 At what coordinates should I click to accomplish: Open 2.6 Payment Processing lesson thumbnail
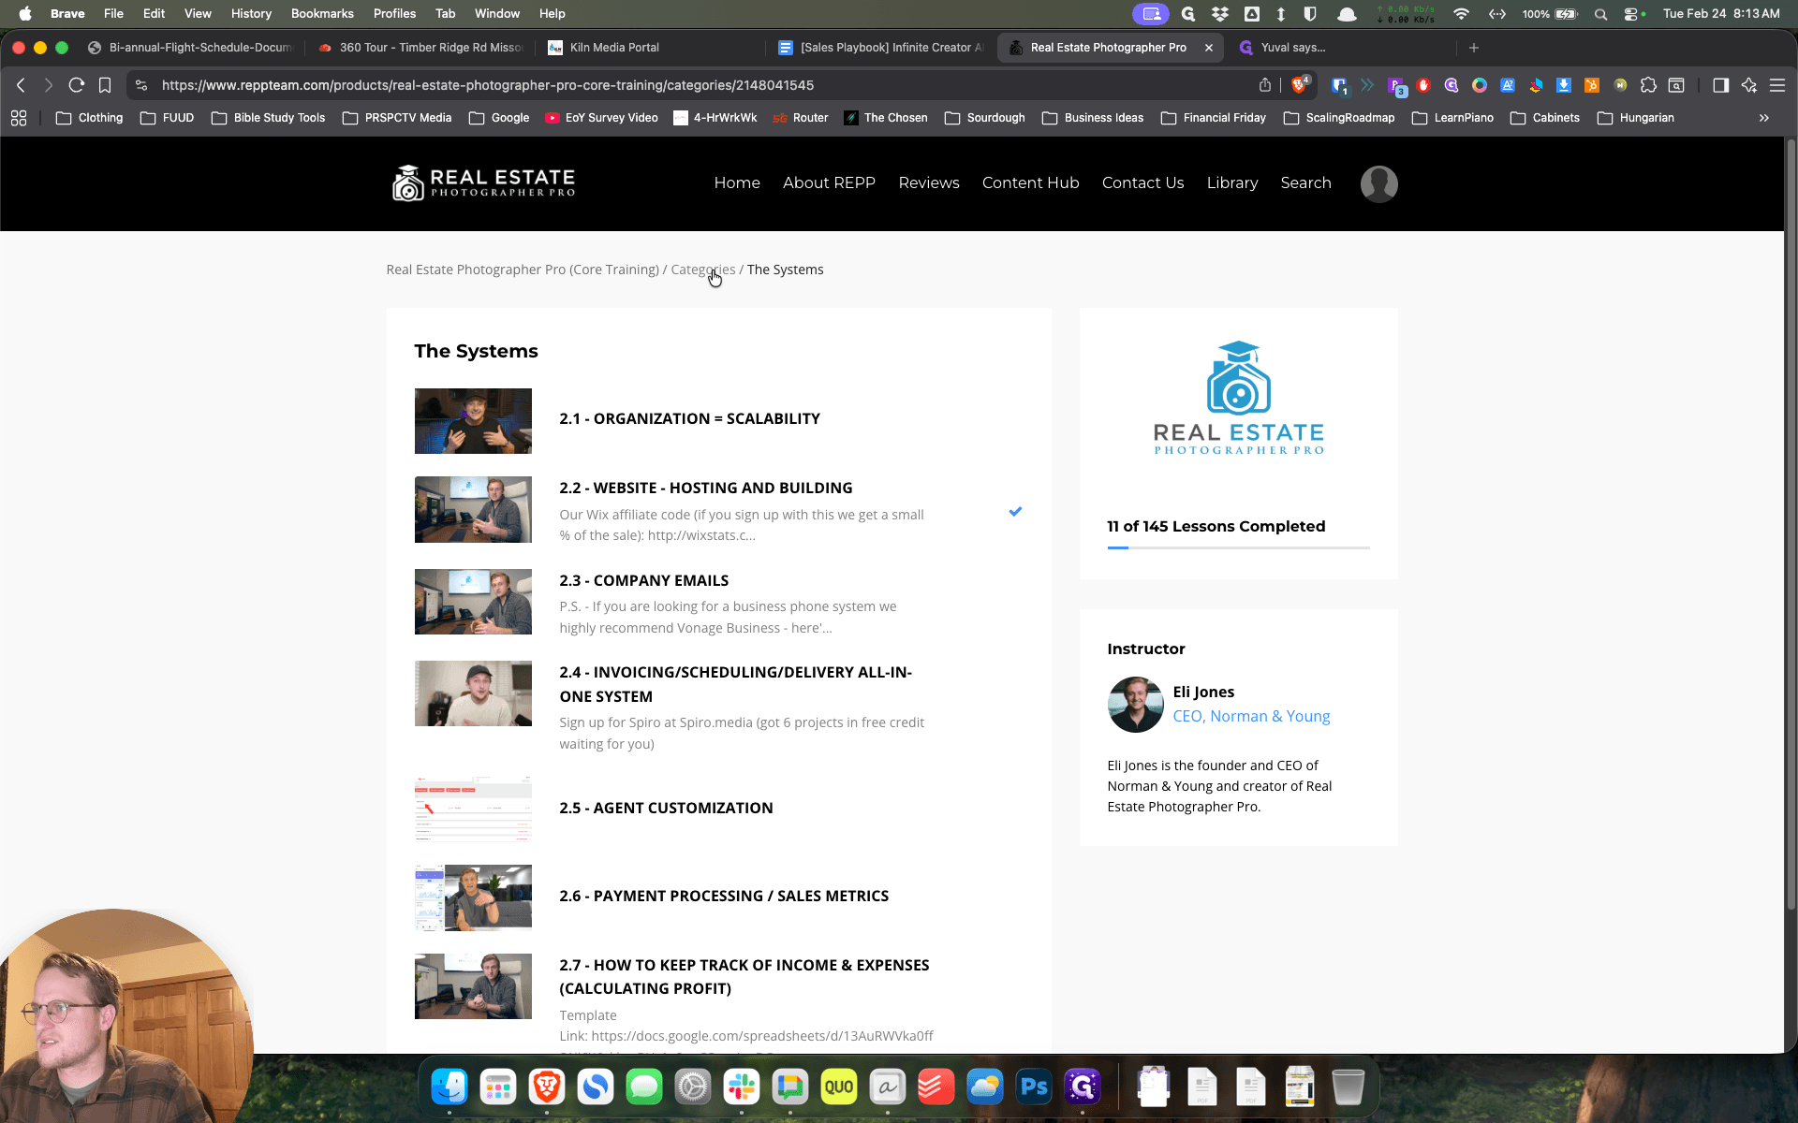pos(473,897)
